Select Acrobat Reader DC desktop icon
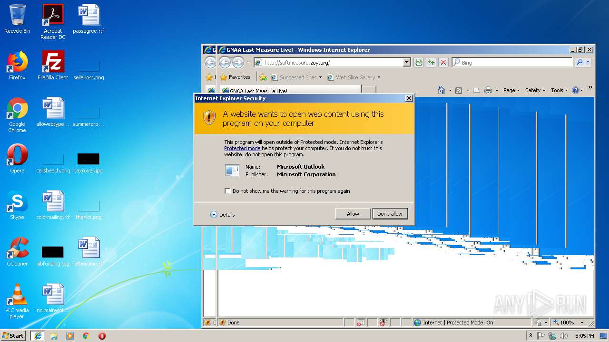The image size is (609, 342). (53, 22)
